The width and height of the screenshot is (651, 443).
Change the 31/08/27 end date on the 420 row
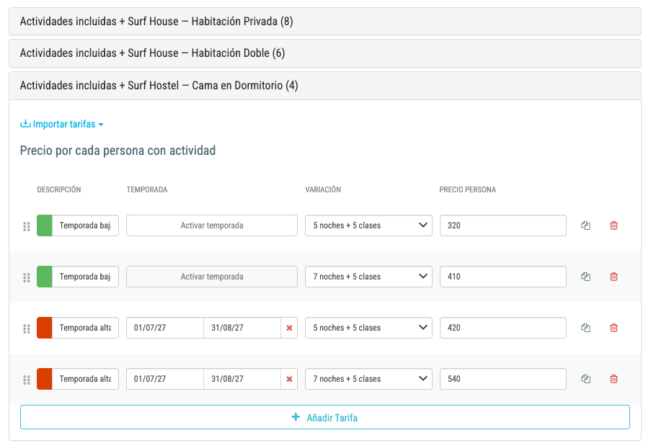[x=242, y=328]
